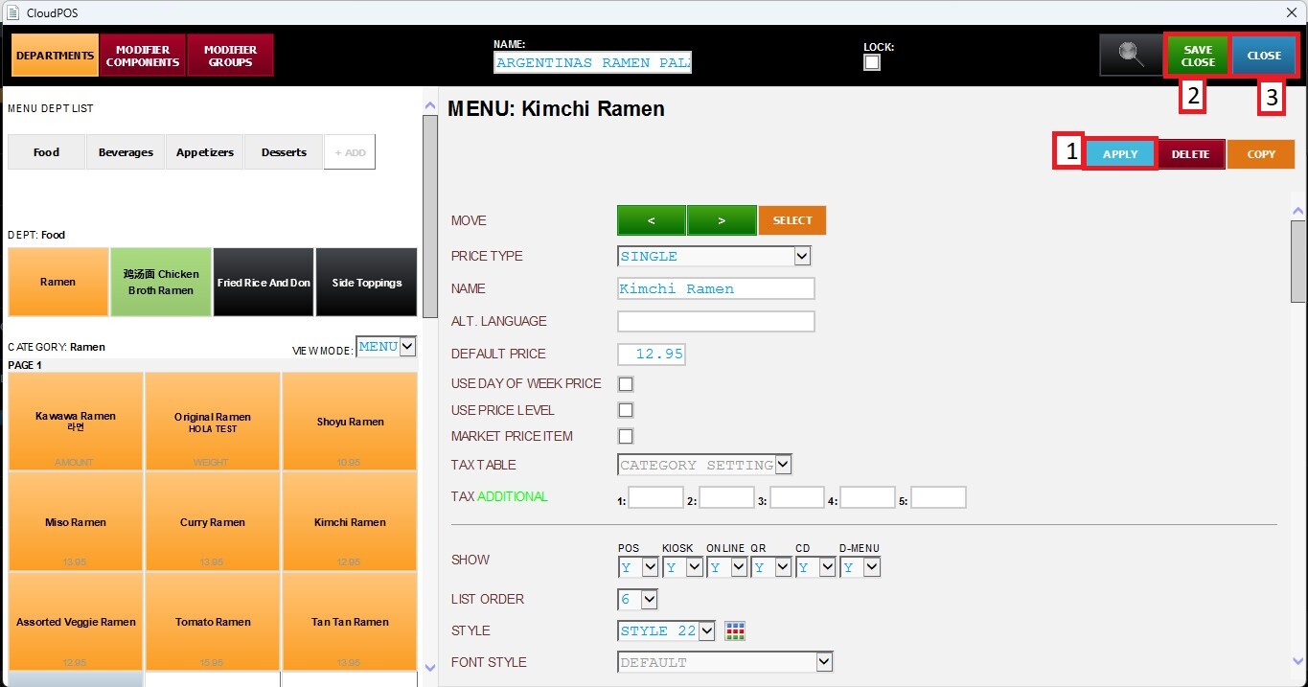
Task: Choose the Chicken Broth Ramen category
Action: [161, 283]
